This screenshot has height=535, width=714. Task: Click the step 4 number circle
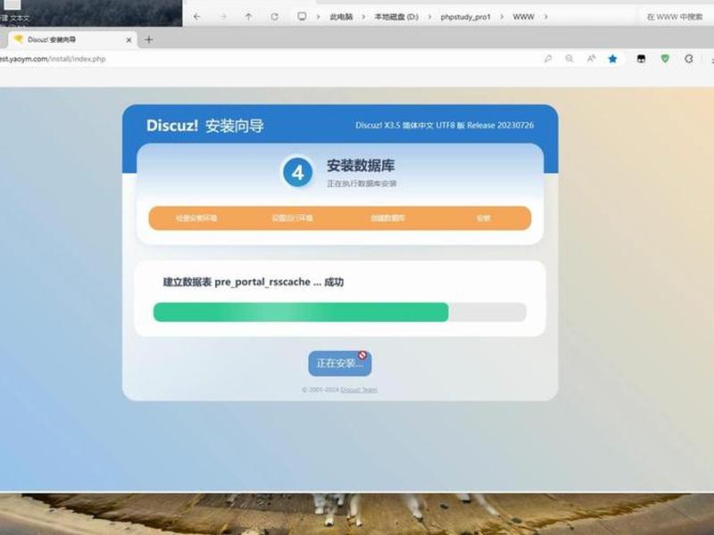tap(298, 173)
